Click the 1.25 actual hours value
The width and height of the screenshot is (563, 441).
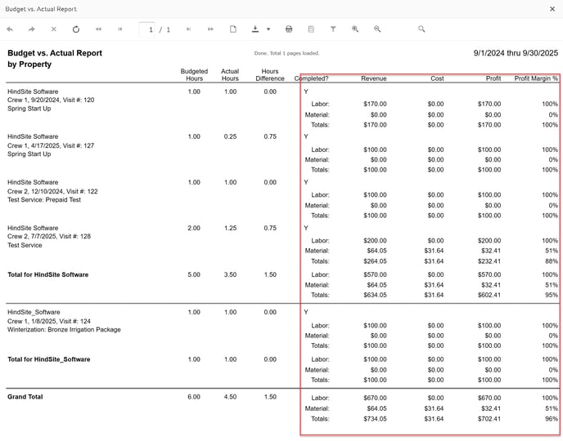pyautogui.click(x=230, y=228)
